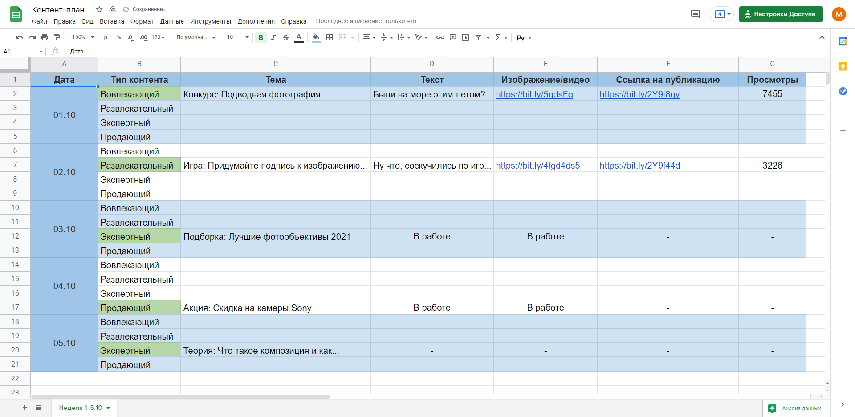Screen dimensions: 855x417
Task: Open link https://bit.ly/2Y9f44d
Action: pyautogui.click(x=640, y=166)
